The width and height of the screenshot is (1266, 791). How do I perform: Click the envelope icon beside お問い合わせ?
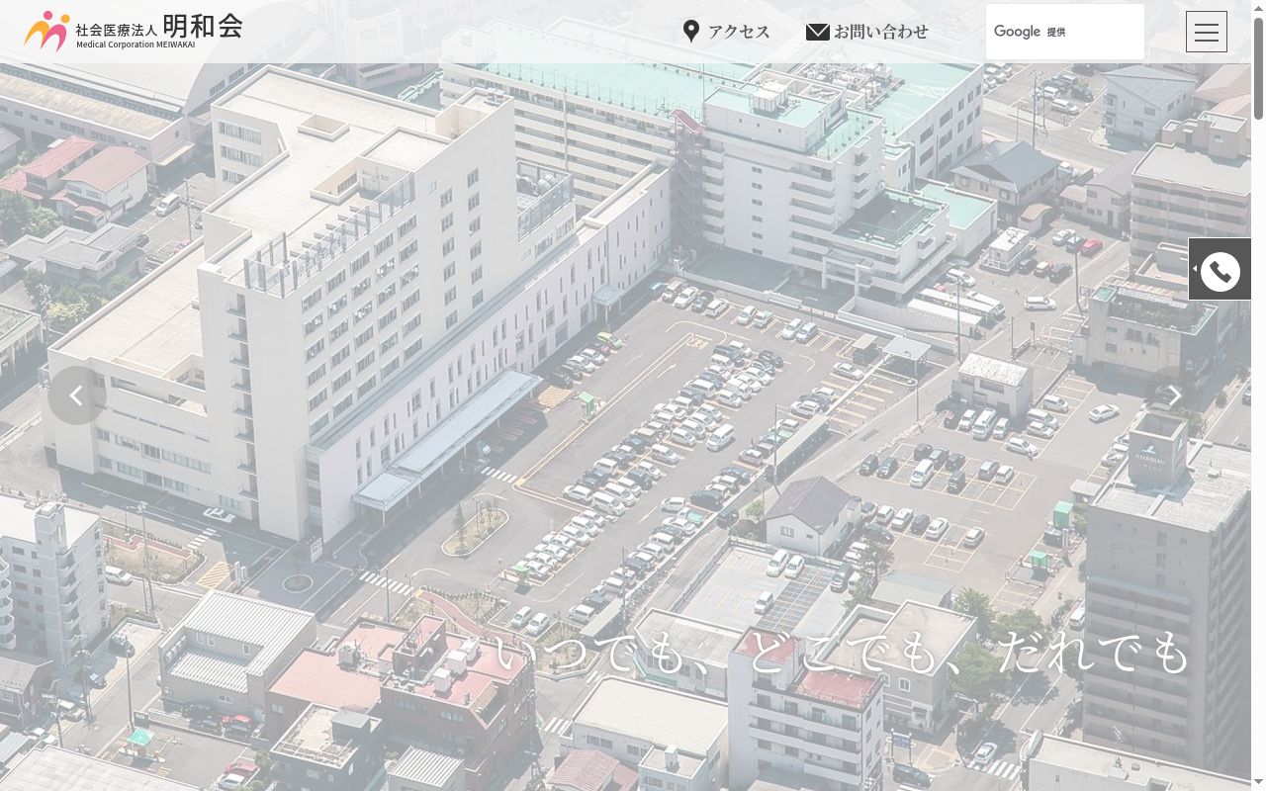(818, 32)
